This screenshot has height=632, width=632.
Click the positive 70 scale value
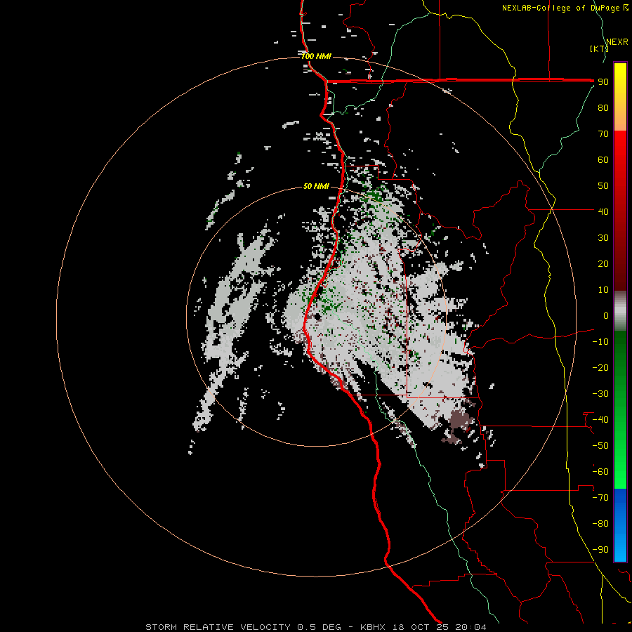603,134
